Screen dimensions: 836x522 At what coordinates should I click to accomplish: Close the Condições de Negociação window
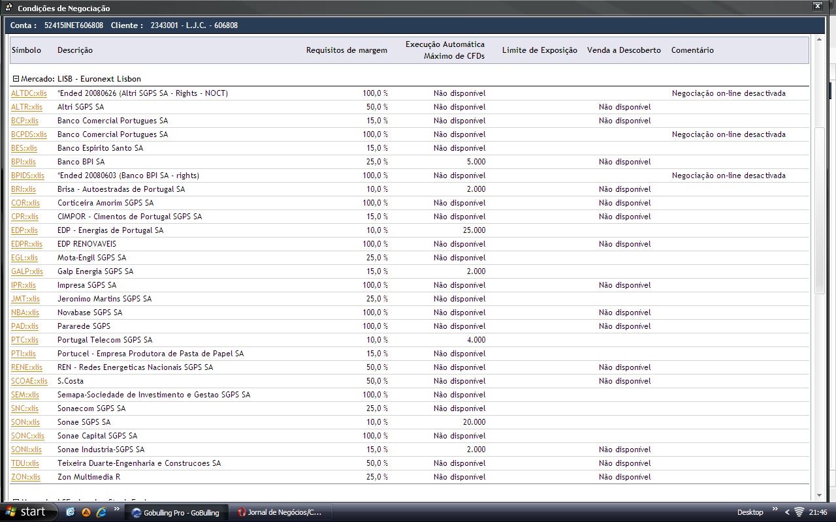point(817,7)
